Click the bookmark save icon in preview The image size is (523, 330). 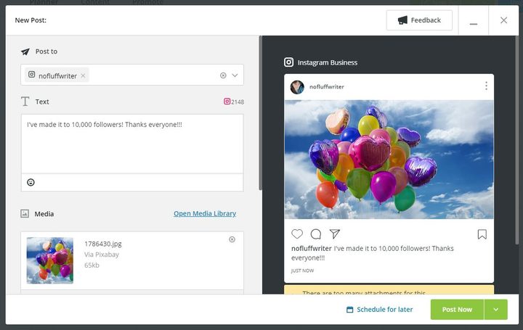pos(482,234)
